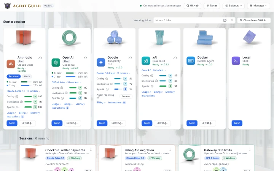The image size is (274, 171).
Task: Start a New OpenAI session
Action: click(x=57, y=123)
